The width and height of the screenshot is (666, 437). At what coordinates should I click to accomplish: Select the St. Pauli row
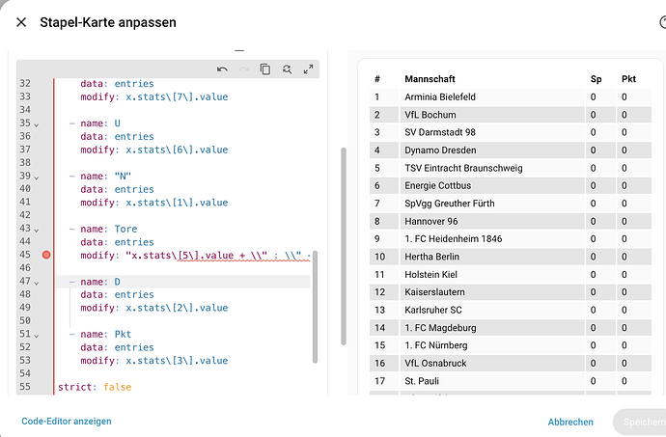511,381
